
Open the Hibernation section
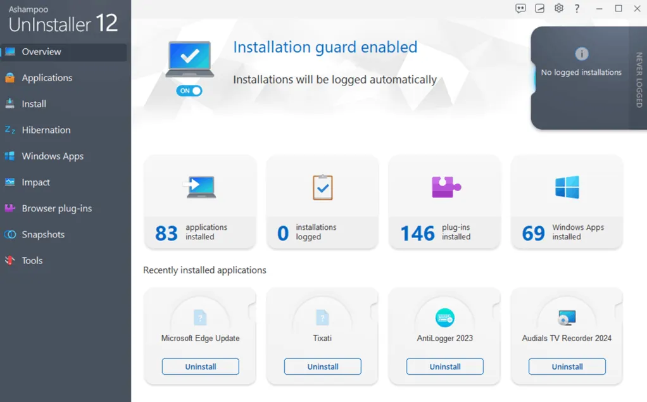coord(46,130)
